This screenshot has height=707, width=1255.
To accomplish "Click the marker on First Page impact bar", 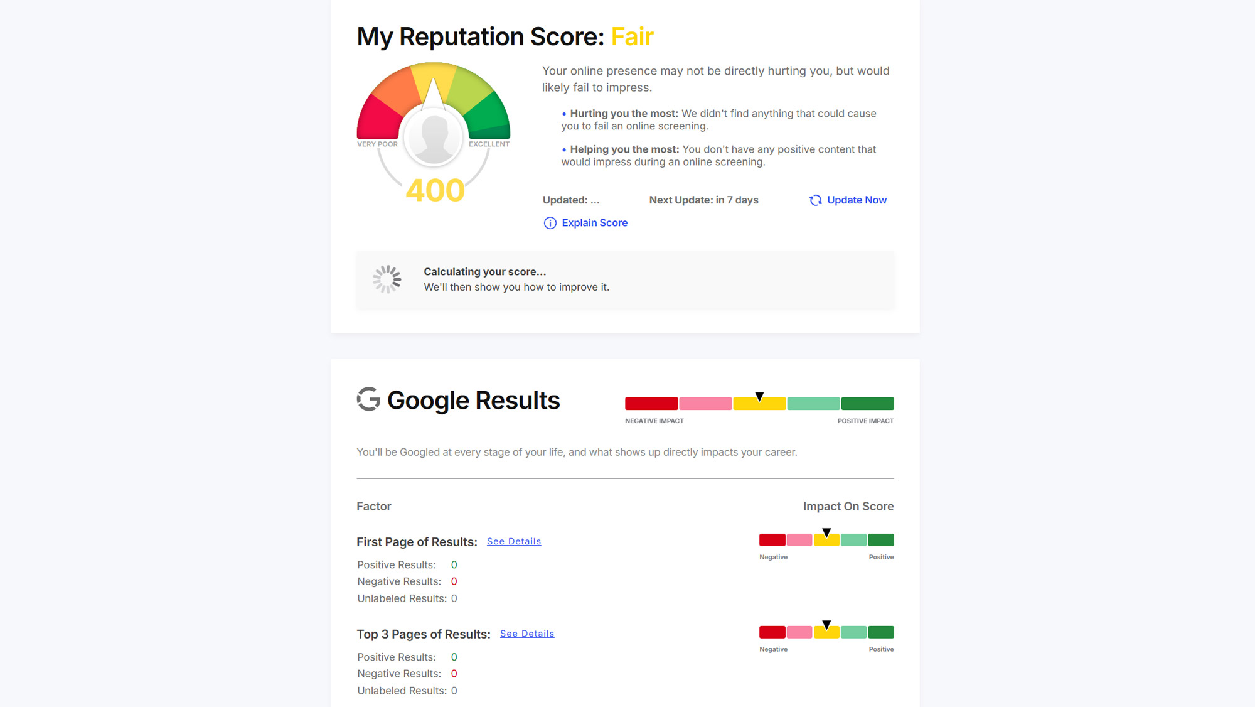I will (826, 533).
